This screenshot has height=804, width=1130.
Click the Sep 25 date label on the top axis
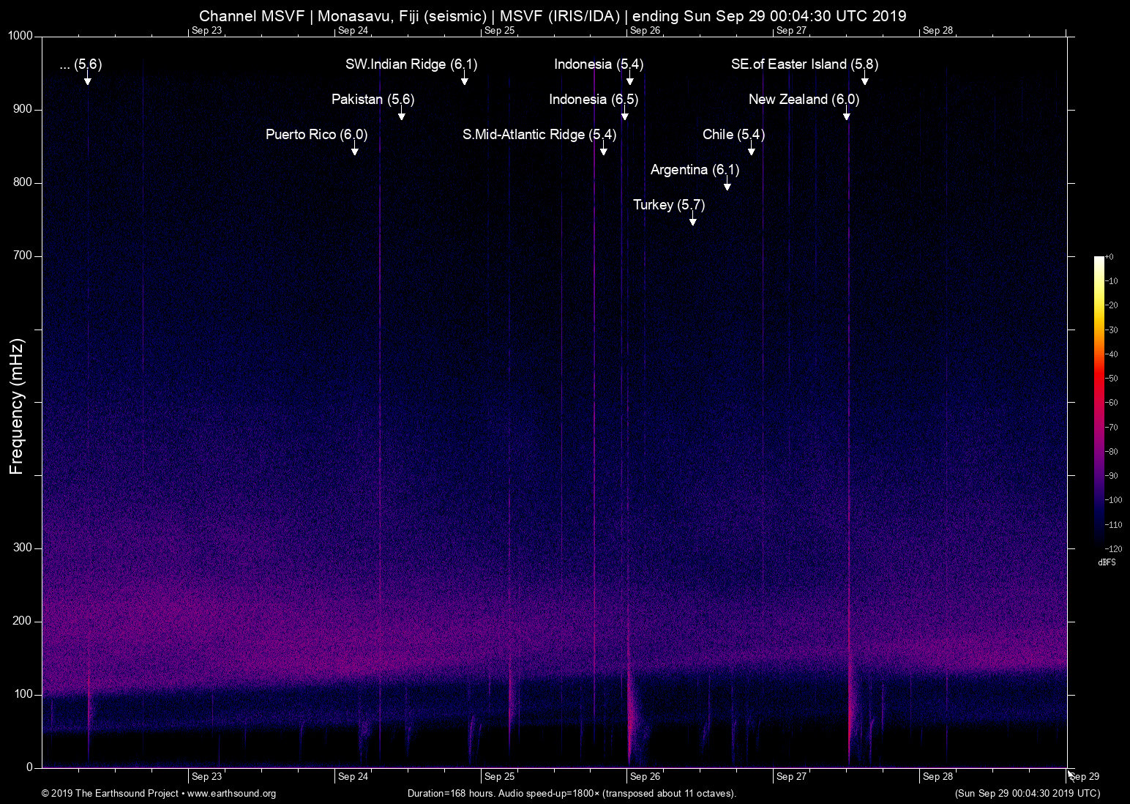pos(499,31)
